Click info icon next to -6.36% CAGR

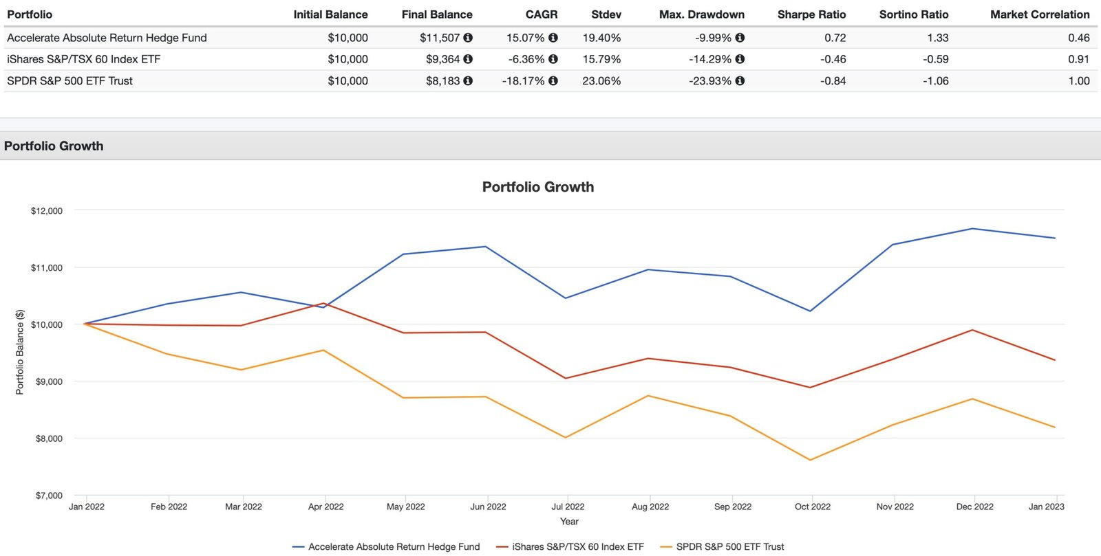click(x=553, y=59)
